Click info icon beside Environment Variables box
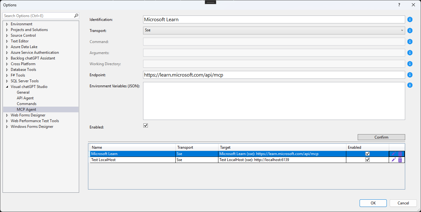The image size is (421, 212). [410, 85]
